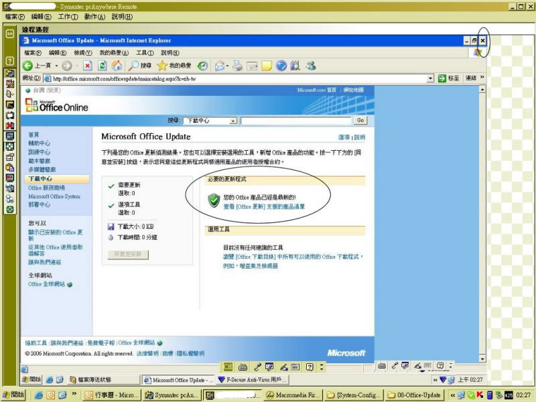
Task: Open the 查看 [Office 更新] 支援的產品清單 link
Action: (x=264, y=206)
